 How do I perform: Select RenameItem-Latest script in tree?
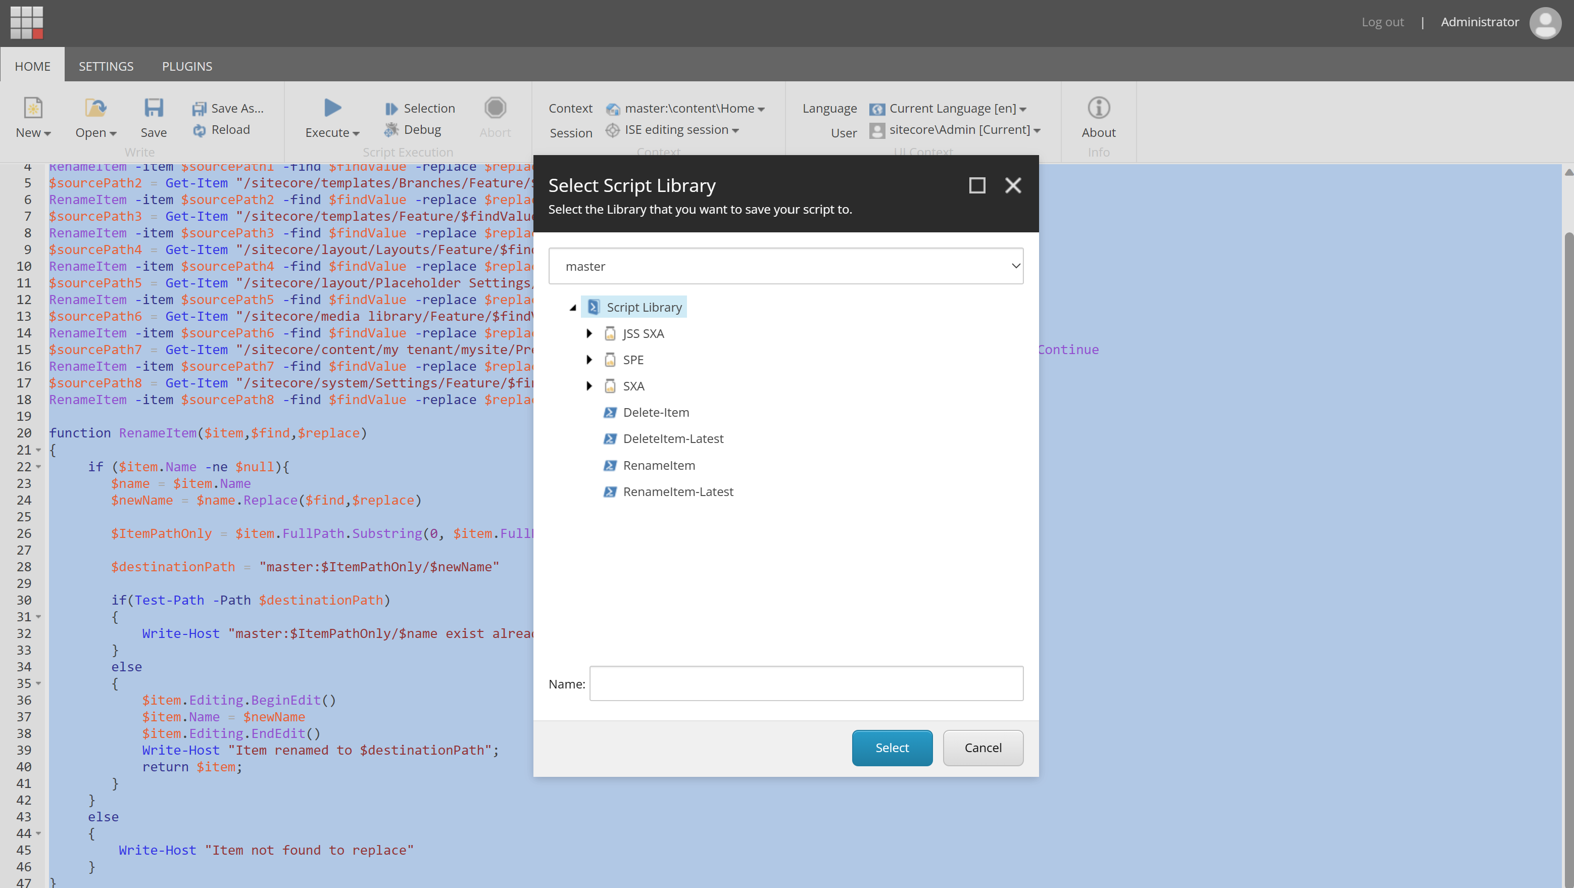click(677, 492)
